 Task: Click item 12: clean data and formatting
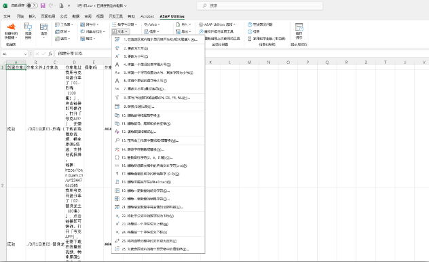tap(158, 132)
